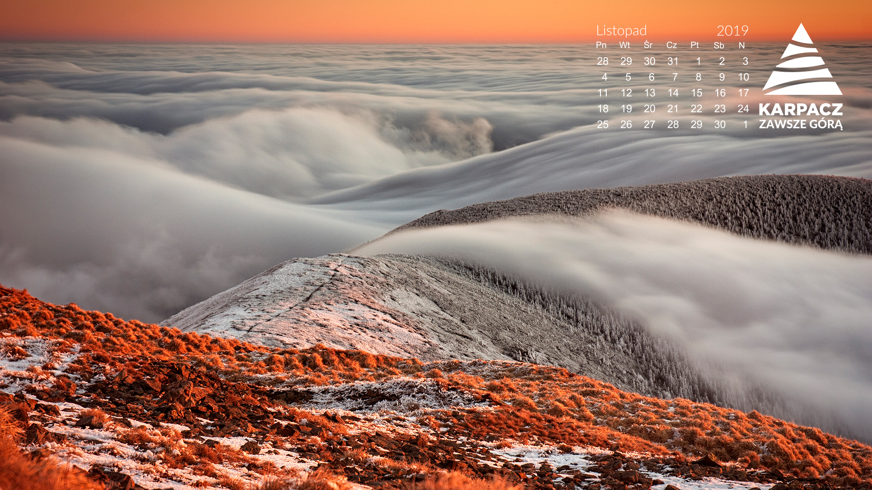Select calendar date 14
This screenshot has height=490, width=872.
tap(673, 93)
